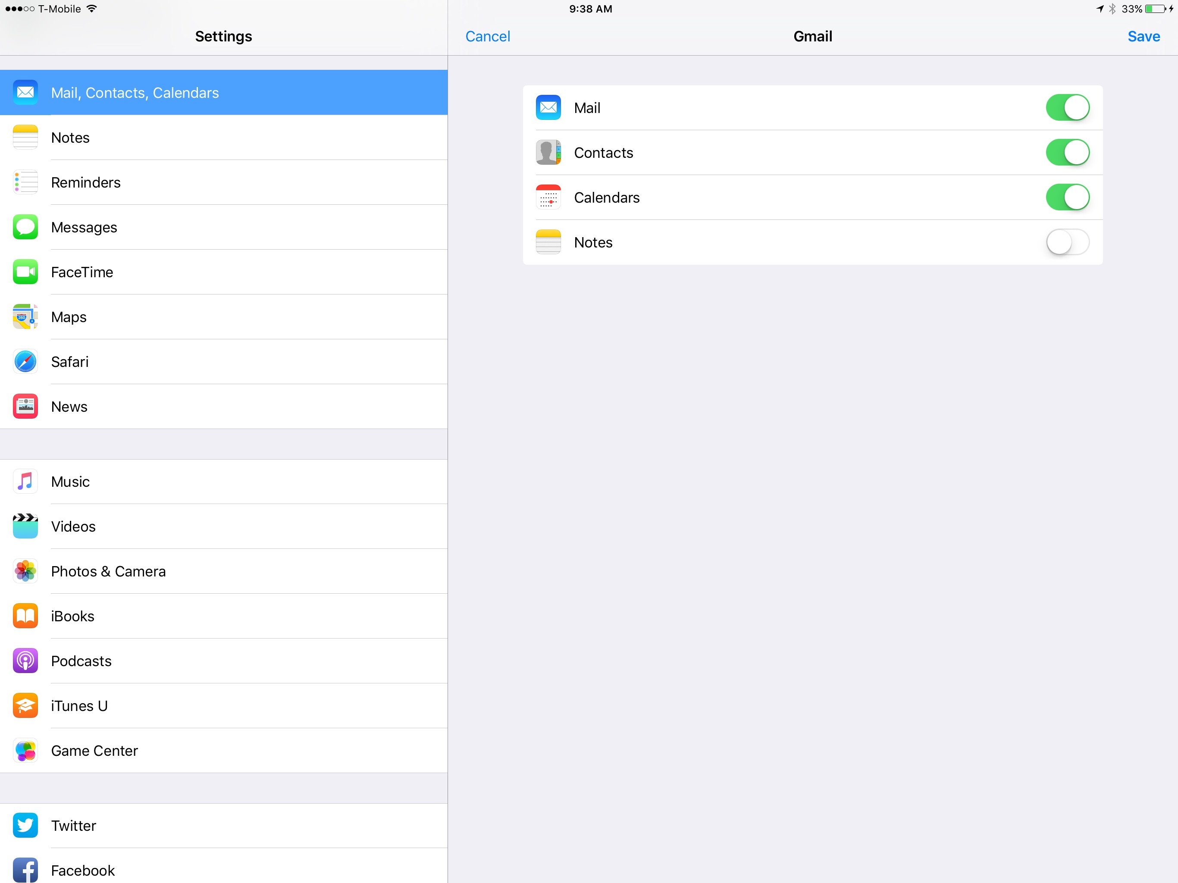Screen dimensions: 1178x883
Task: Tap the Gmail title heading
Action: click(x=813, y=36)
